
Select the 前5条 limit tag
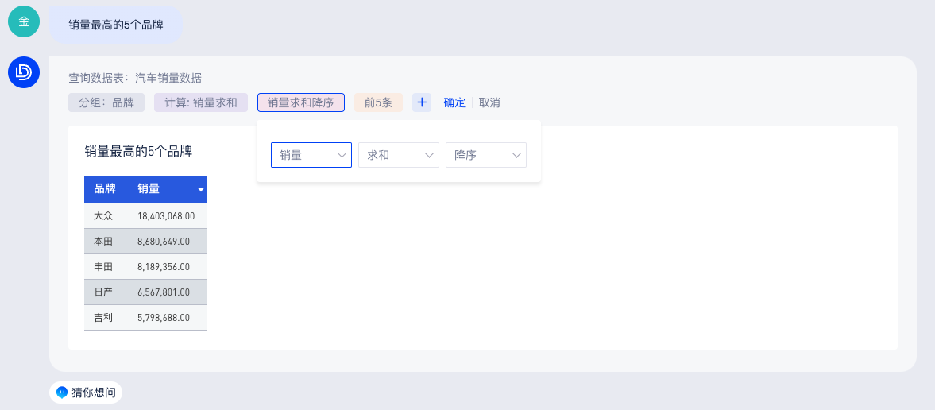378,102
